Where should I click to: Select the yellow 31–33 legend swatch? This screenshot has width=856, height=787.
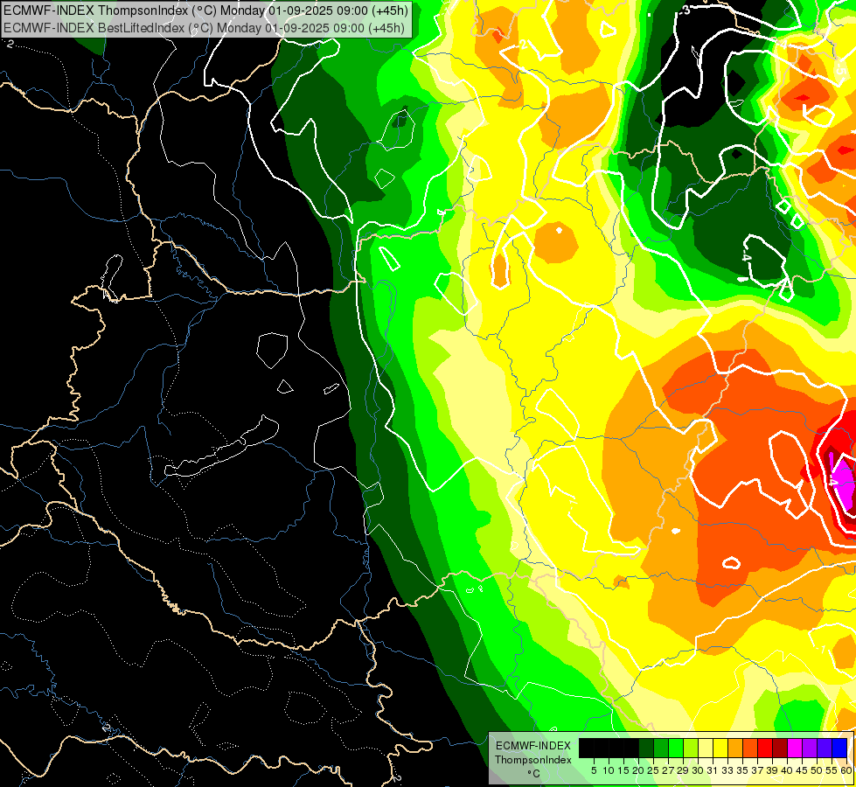click(x=720, y=748)
